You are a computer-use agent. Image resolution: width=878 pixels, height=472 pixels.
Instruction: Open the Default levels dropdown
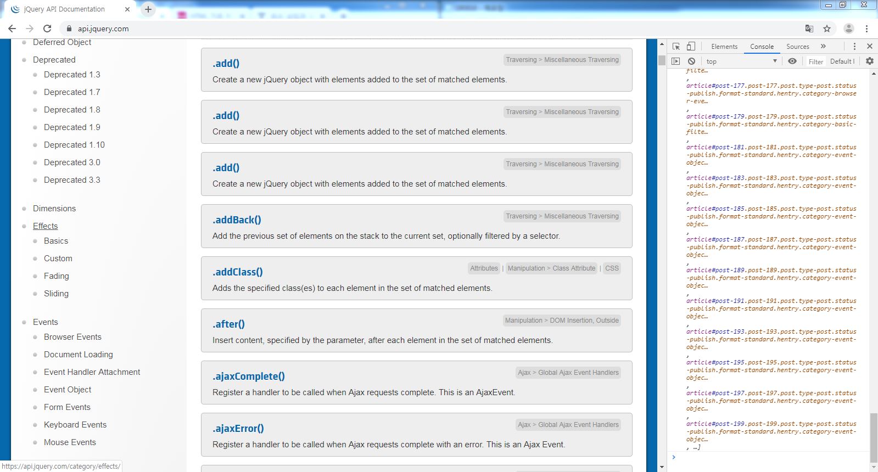click(842, 61)
